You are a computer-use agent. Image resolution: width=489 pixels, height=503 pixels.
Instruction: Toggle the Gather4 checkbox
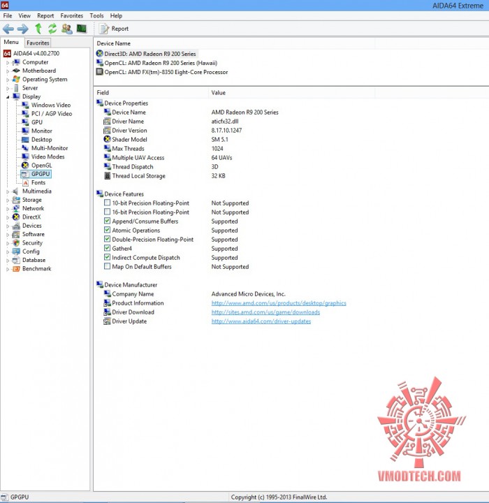click(107, 248)
